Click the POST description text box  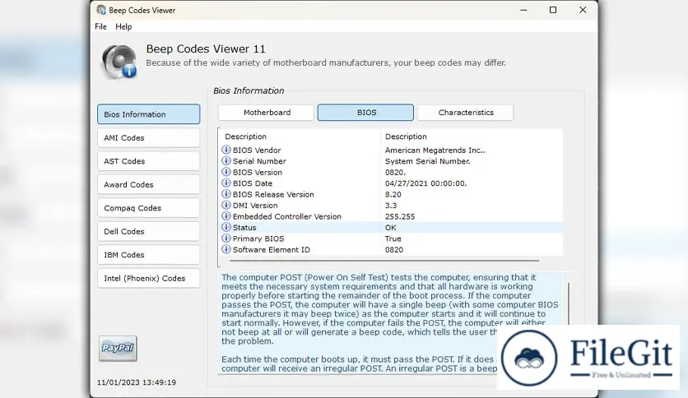(391, 323)
